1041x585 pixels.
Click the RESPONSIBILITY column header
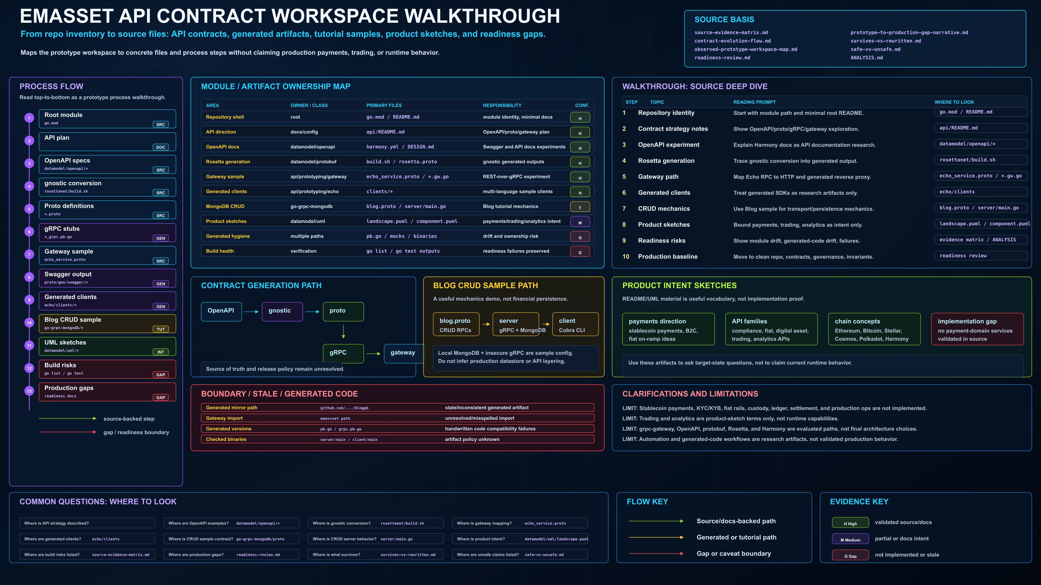(502, 105)
